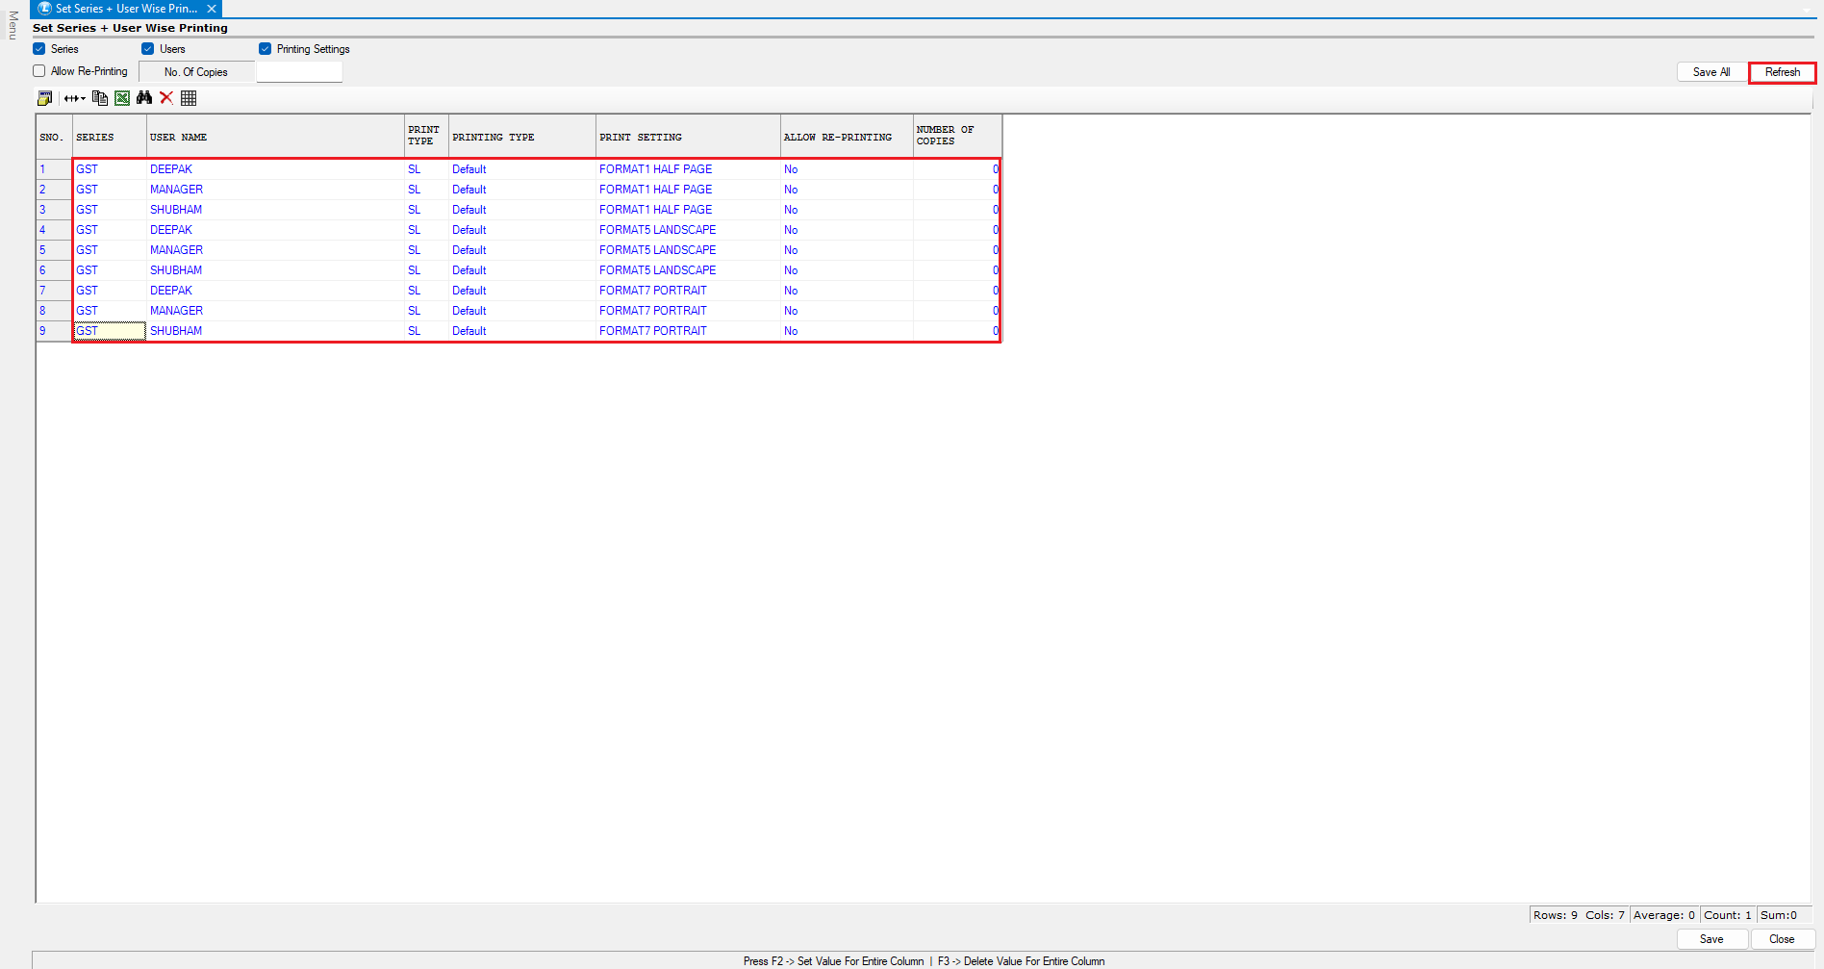Click the grid layout settings icon
Image resolution: width=1824 pixels, height=969 pixels.
point(44,98)
